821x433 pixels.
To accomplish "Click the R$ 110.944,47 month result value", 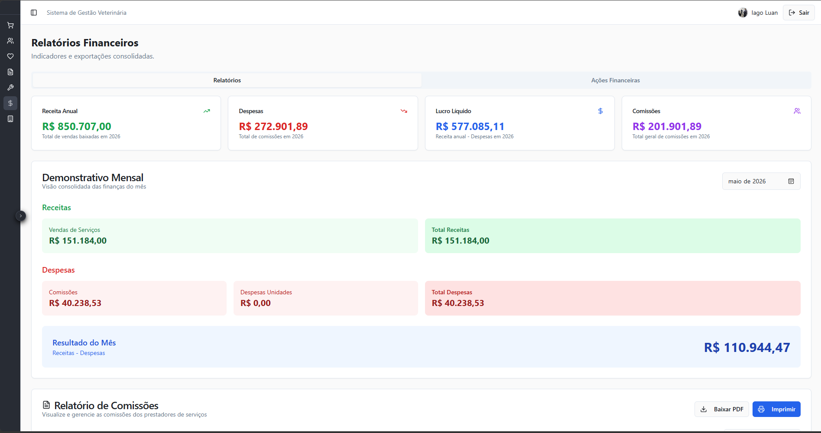I will point(747,348).
